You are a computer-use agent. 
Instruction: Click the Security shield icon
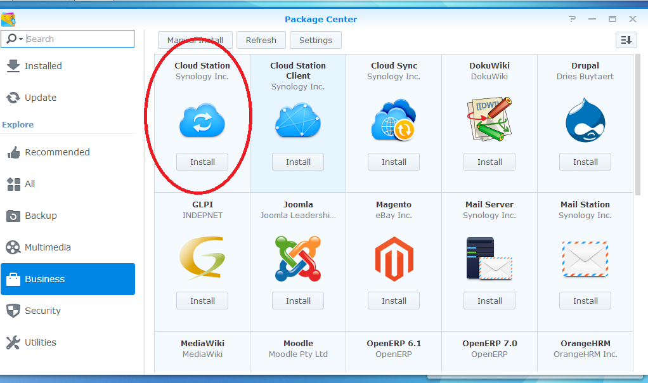[13, 311]
